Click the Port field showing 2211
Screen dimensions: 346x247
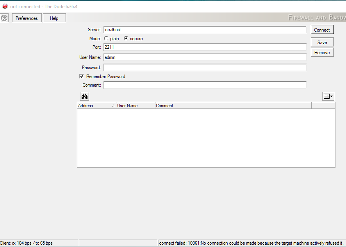[x=205, y=47]
